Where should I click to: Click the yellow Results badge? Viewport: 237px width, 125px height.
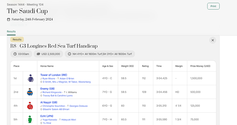pyautogui.click(x=17, y=39)
